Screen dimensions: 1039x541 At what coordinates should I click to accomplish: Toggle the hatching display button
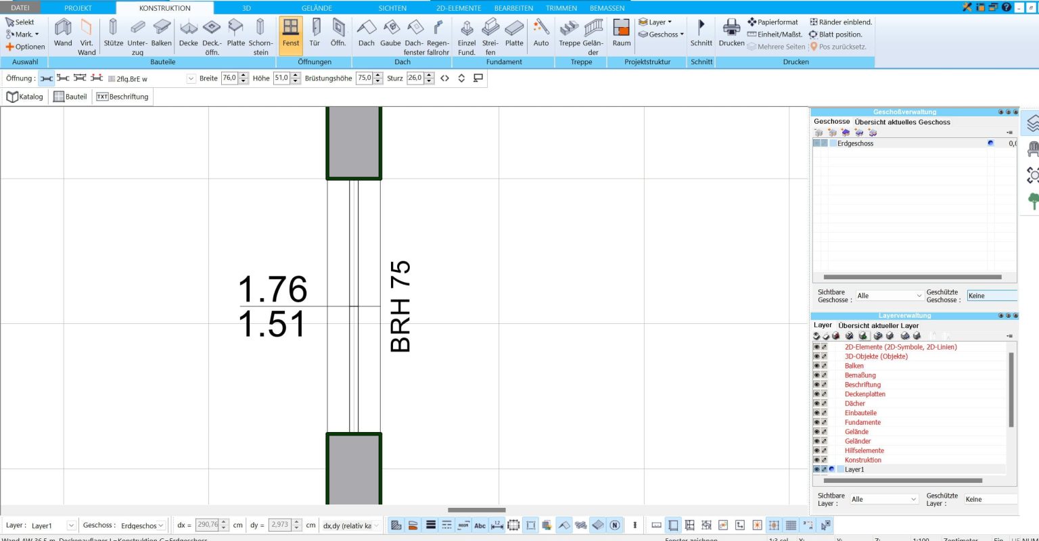point(396,525)
